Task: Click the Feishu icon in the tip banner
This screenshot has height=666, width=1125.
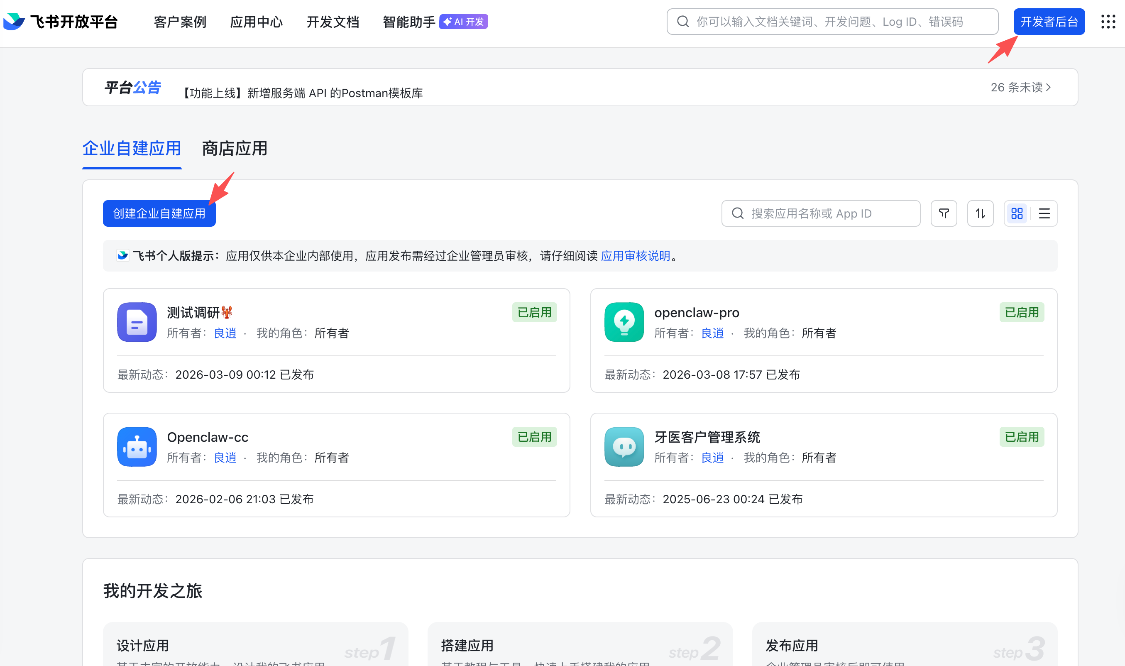Action: pyautogui.click(x=122, y=256)
